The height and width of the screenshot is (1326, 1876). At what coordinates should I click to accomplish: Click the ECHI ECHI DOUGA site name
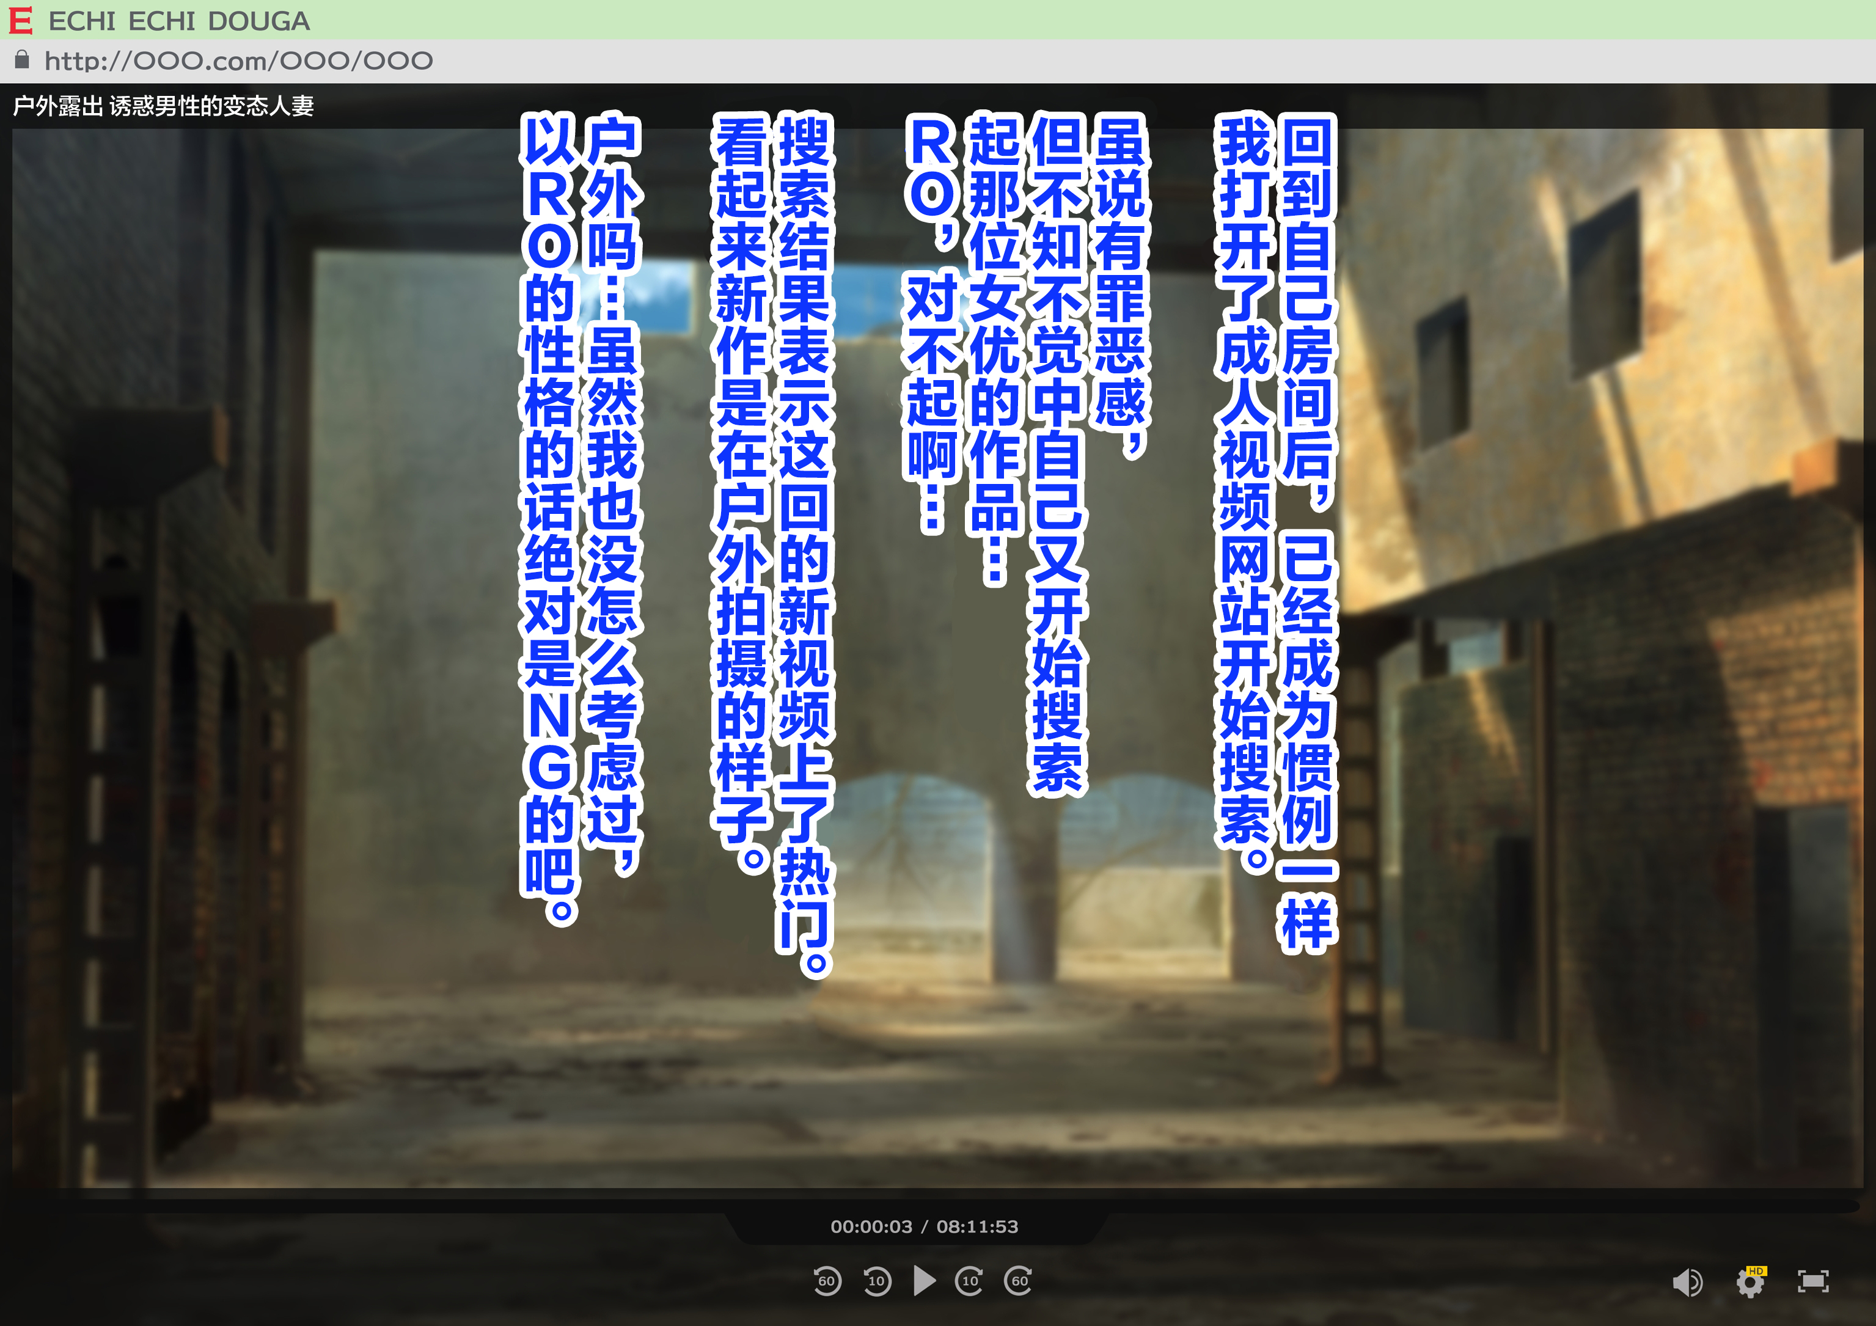(x=179, y=21)
